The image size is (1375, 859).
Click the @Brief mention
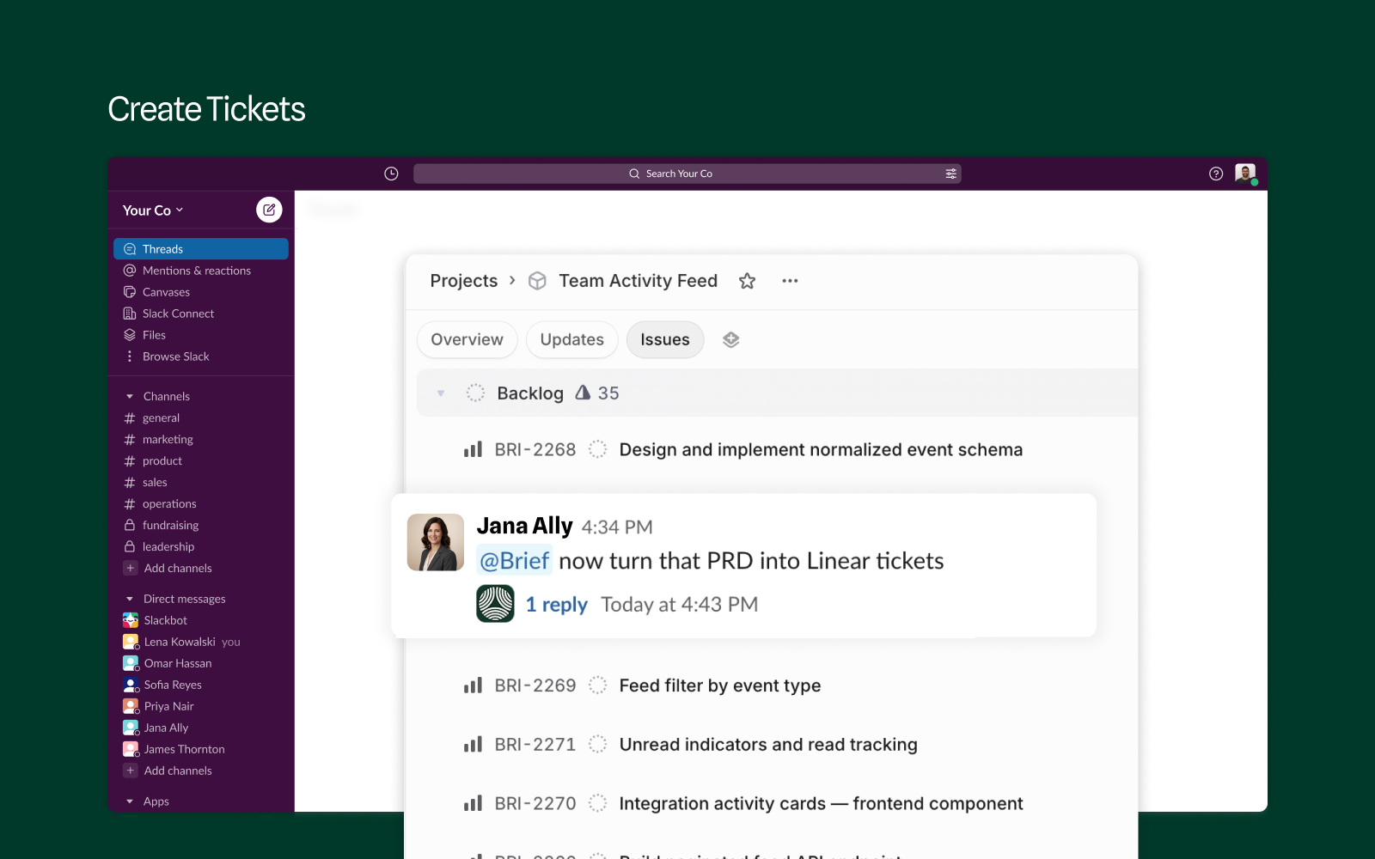coord(514,561)
